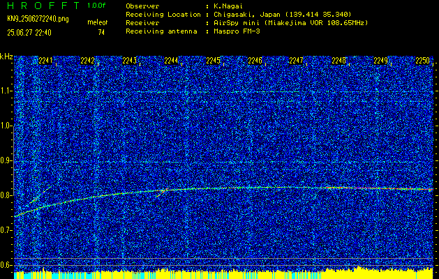Click the AirSpy mini receiver text
This screenshot has height=279, width=439.
[290, 23]
